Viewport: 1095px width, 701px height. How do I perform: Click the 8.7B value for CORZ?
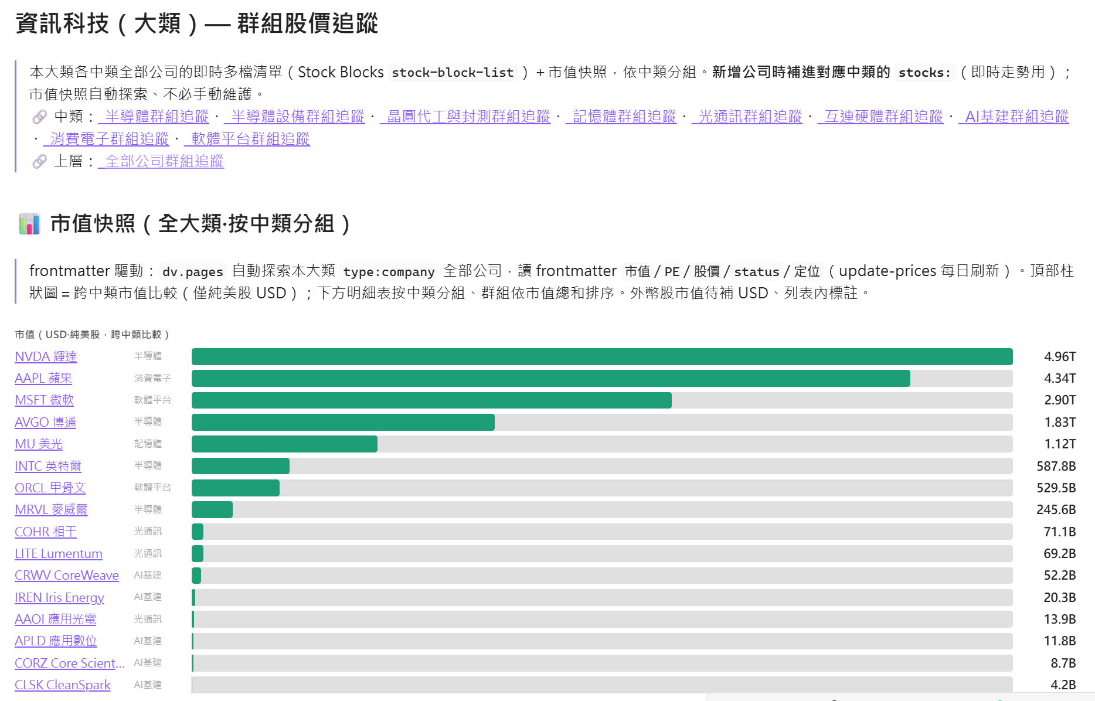pos(1063,663)
